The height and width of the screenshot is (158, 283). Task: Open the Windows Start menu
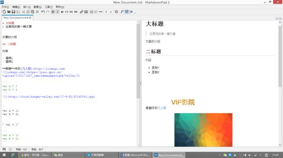click(x=4, y=155)
